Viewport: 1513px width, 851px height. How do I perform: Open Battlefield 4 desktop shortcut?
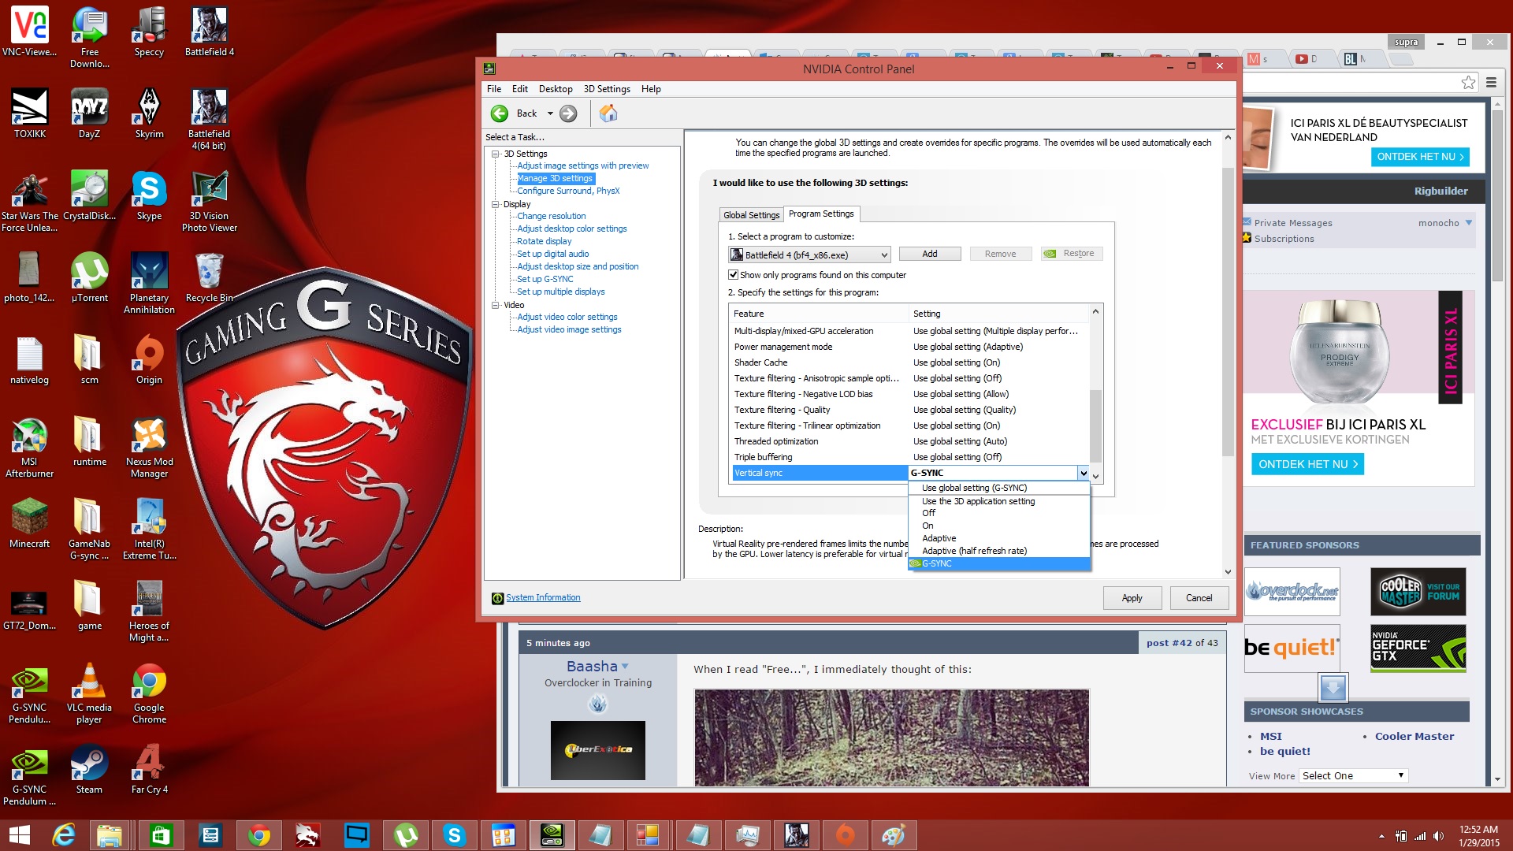click(x=210, y=32)
